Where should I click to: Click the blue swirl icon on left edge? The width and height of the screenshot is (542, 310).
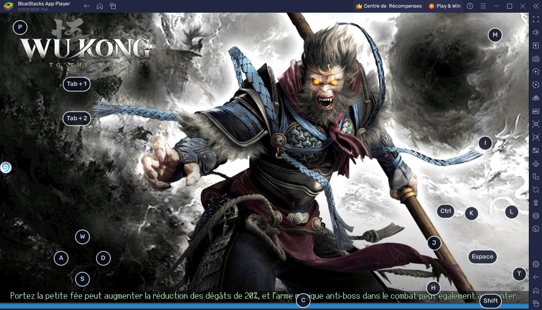(5, 167)
